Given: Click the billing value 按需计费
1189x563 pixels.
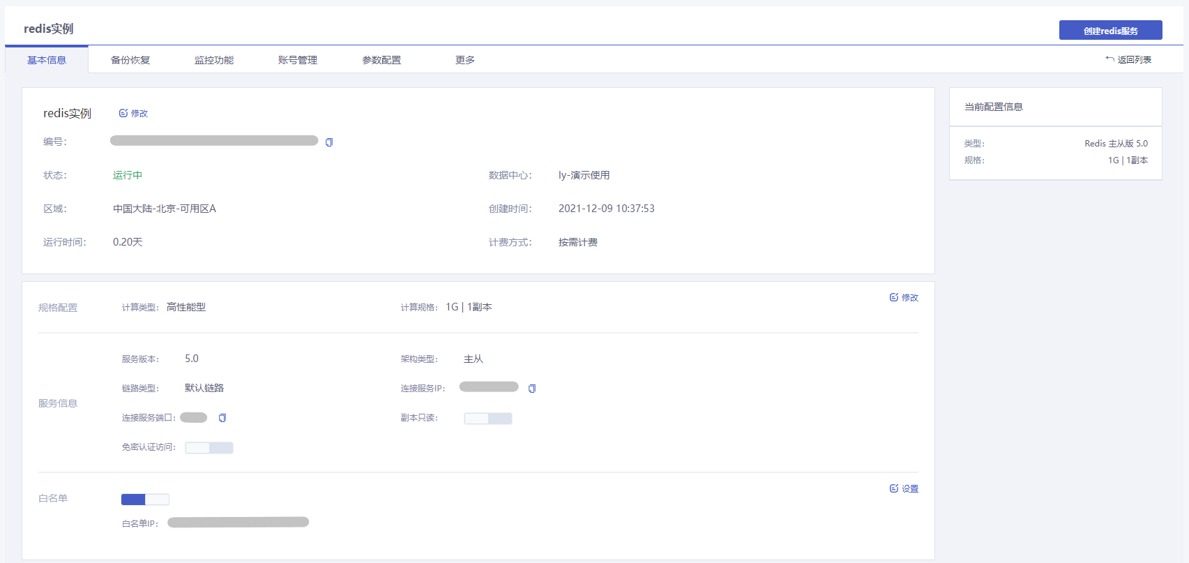Looking at the screenshot, I should [x=578, y=242].
